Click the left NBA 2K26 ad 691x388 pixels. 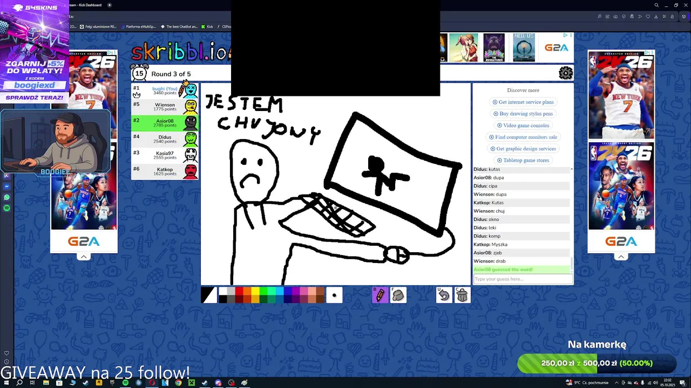[x=84, y=140]
